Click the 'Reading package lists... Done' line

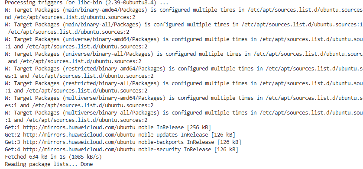49,164
